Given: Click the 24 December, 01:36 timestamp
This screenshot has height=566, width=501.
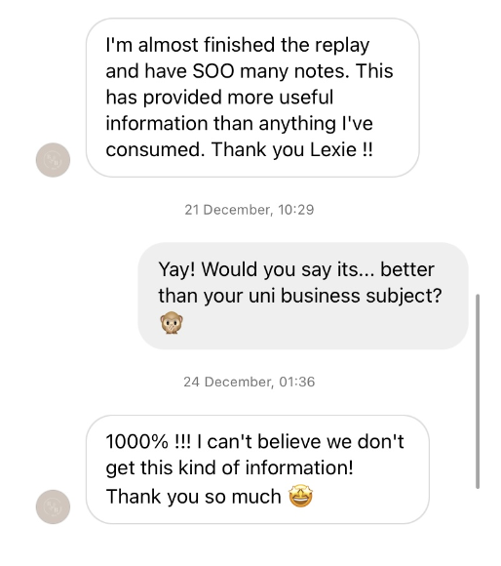Looking at the screenshot, I should [x=250, y=382].
